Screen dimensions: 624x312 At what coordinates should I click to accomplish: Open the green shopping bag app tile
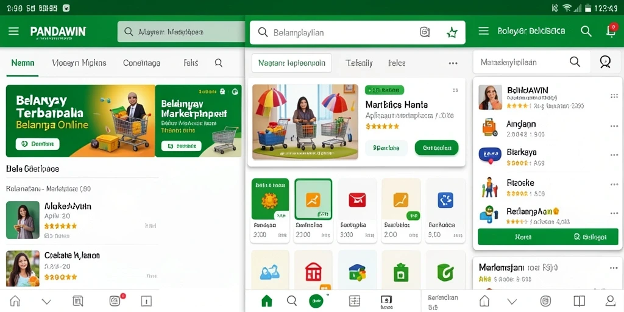pos(401,271)
